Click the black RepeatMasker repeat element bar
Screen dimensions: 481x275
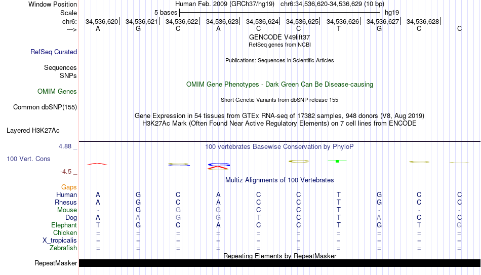[x=279, y=263]
